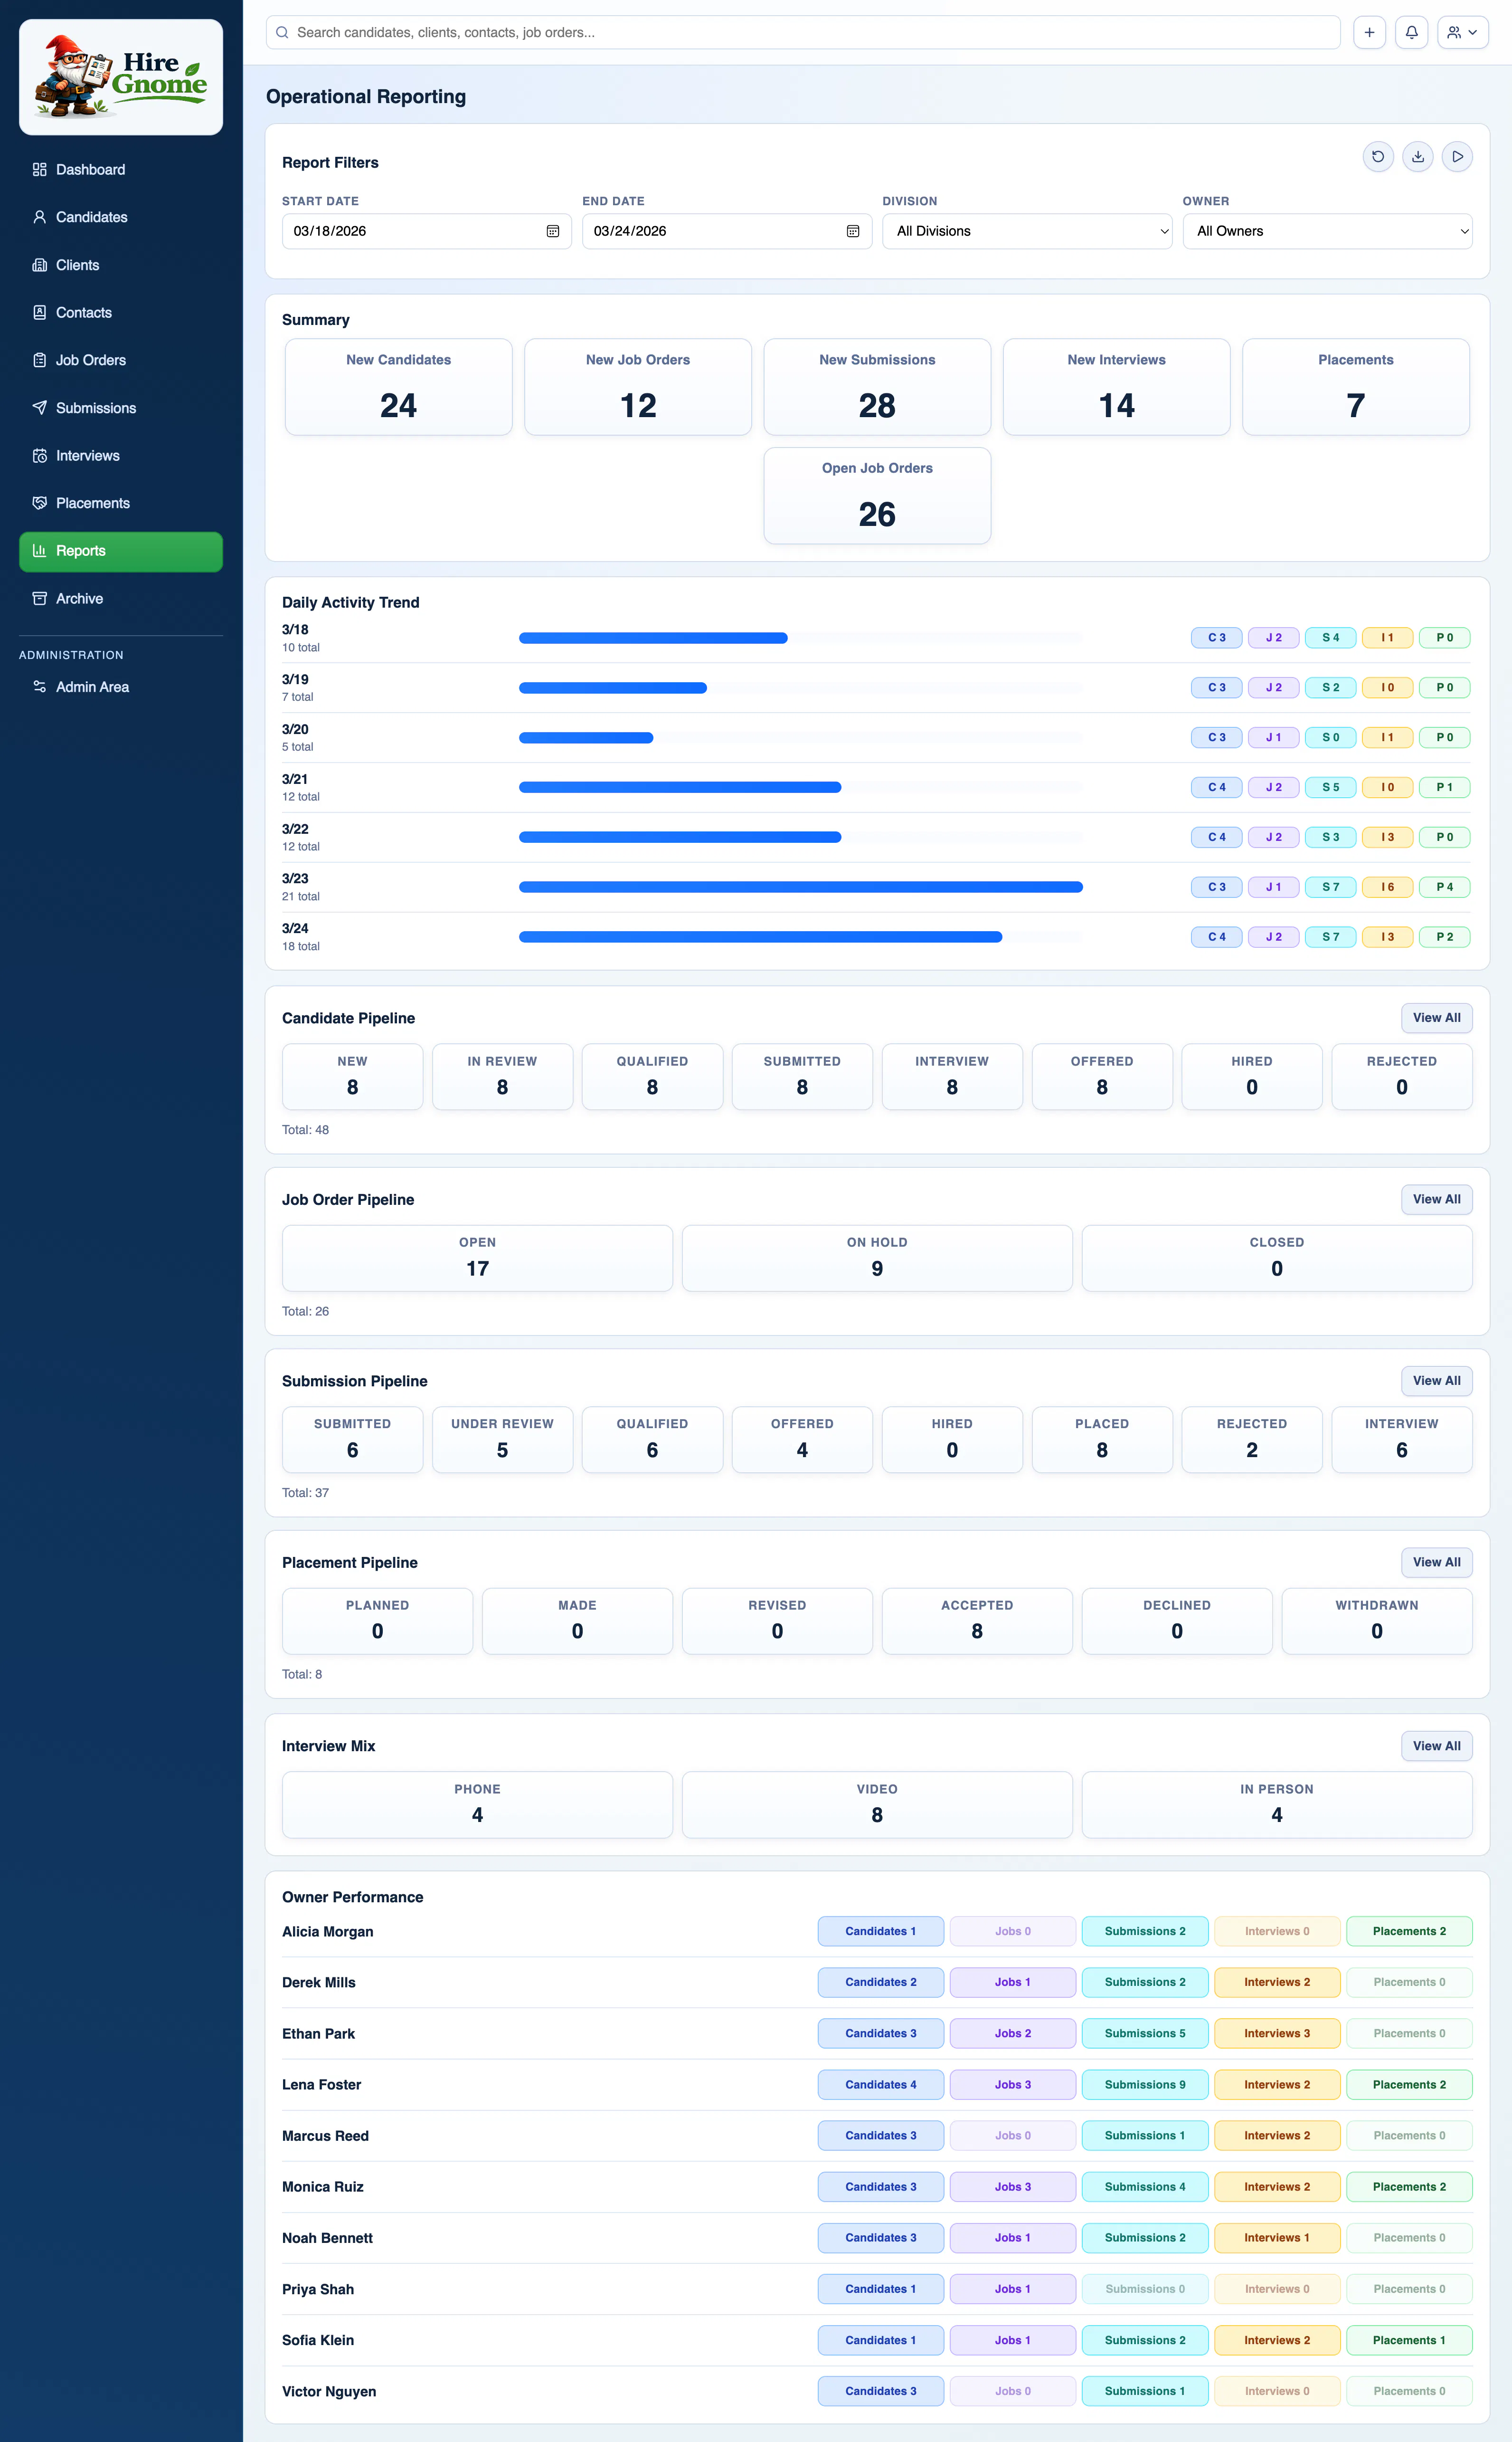Click the Dashboard grid icon in sidebar

pos(40,170)
